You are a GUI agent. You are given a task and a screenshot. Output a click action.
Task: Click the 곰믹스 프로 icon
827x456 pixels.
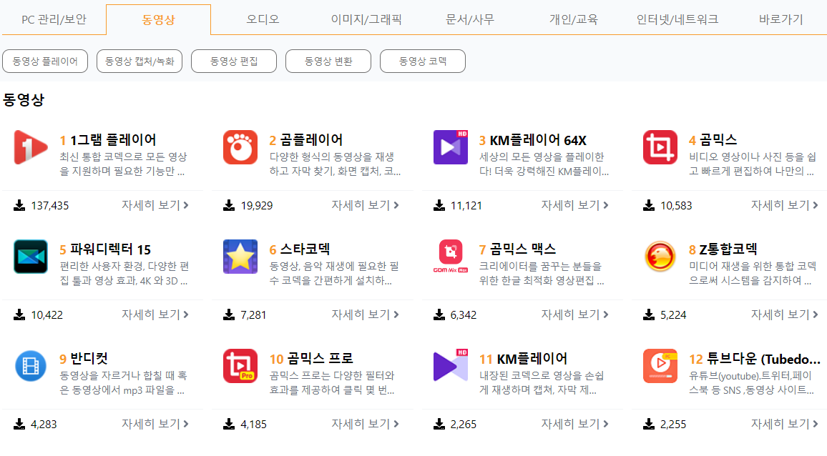tap(240, 365)
